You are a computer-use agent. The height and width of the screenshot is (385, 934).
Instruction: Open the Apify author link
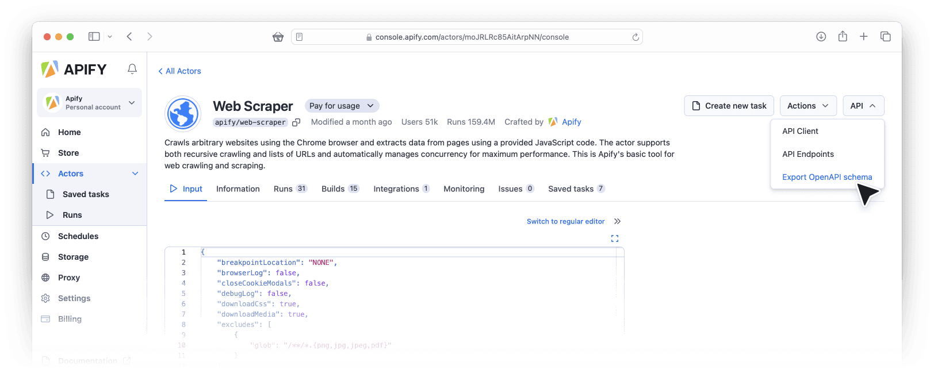pyautogui.click(x=565, y=122)
